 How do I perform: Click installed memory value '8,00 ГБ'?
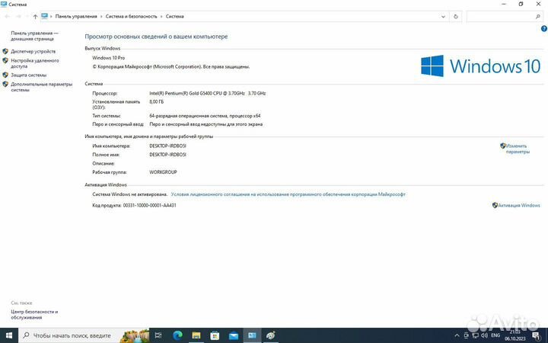point(156,102)
